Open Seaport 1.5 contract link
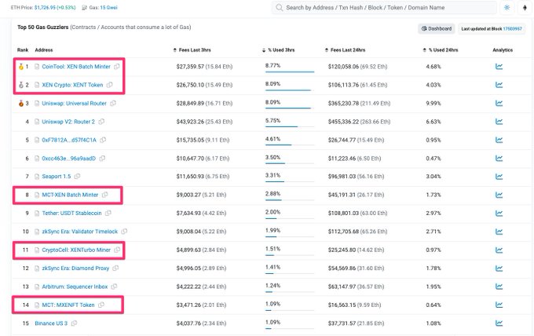Viewport: 534px width, 336px height. coord(57,177)
